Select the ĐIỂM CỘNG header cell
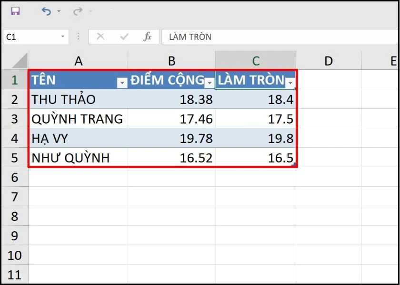 (171, 80)
